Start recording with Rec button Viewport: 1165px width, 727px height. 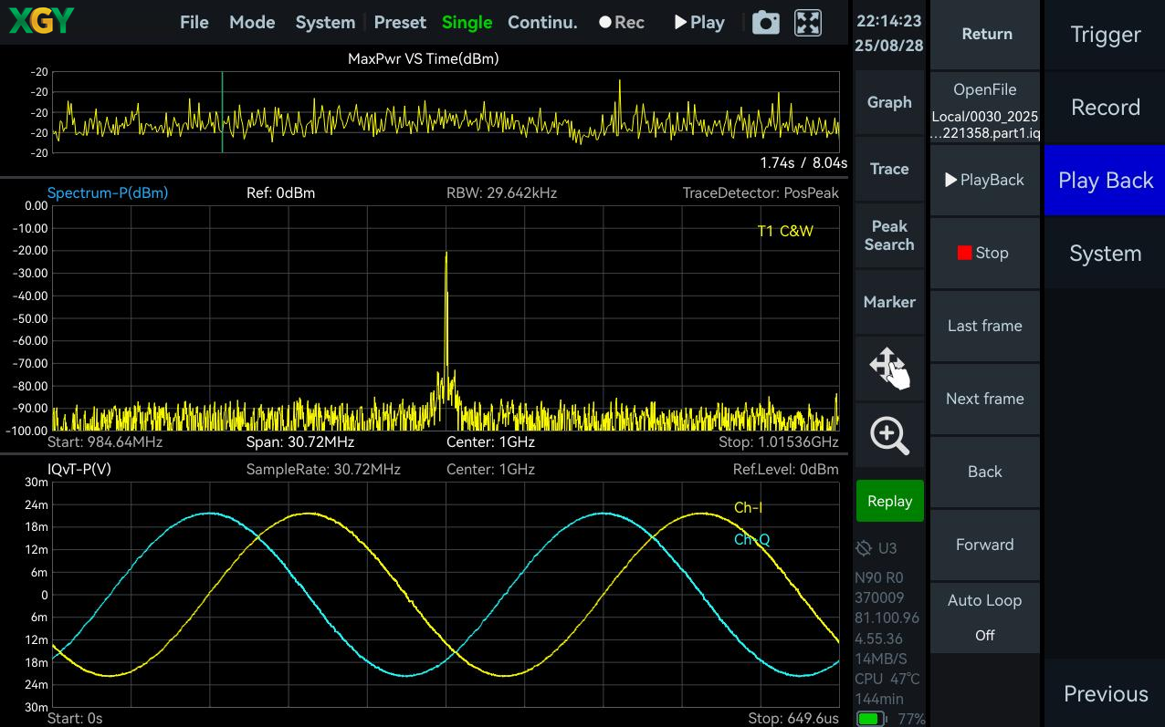tap(622, 23)
